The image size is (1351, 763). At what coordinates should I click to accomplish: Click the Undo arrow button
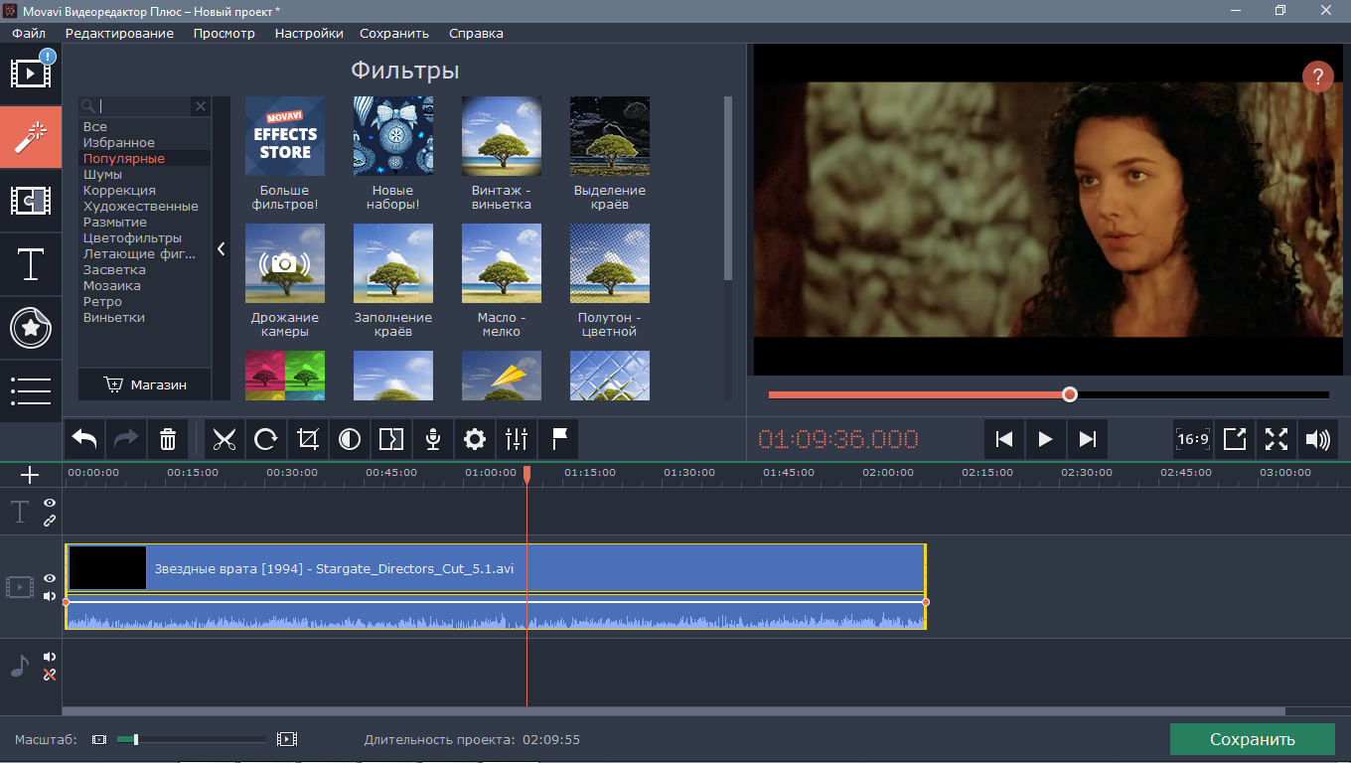point(85,439)
